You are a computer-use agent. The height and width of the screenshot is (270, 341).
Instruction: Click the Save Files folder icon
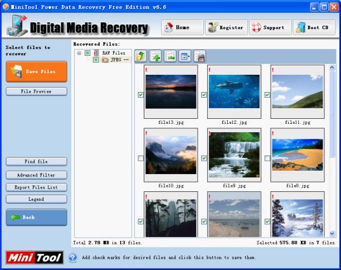point(17,71)
